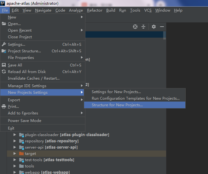Click the plugin-classloader module folder icon
Screen dimensions: 208x174
click(21, 135)
